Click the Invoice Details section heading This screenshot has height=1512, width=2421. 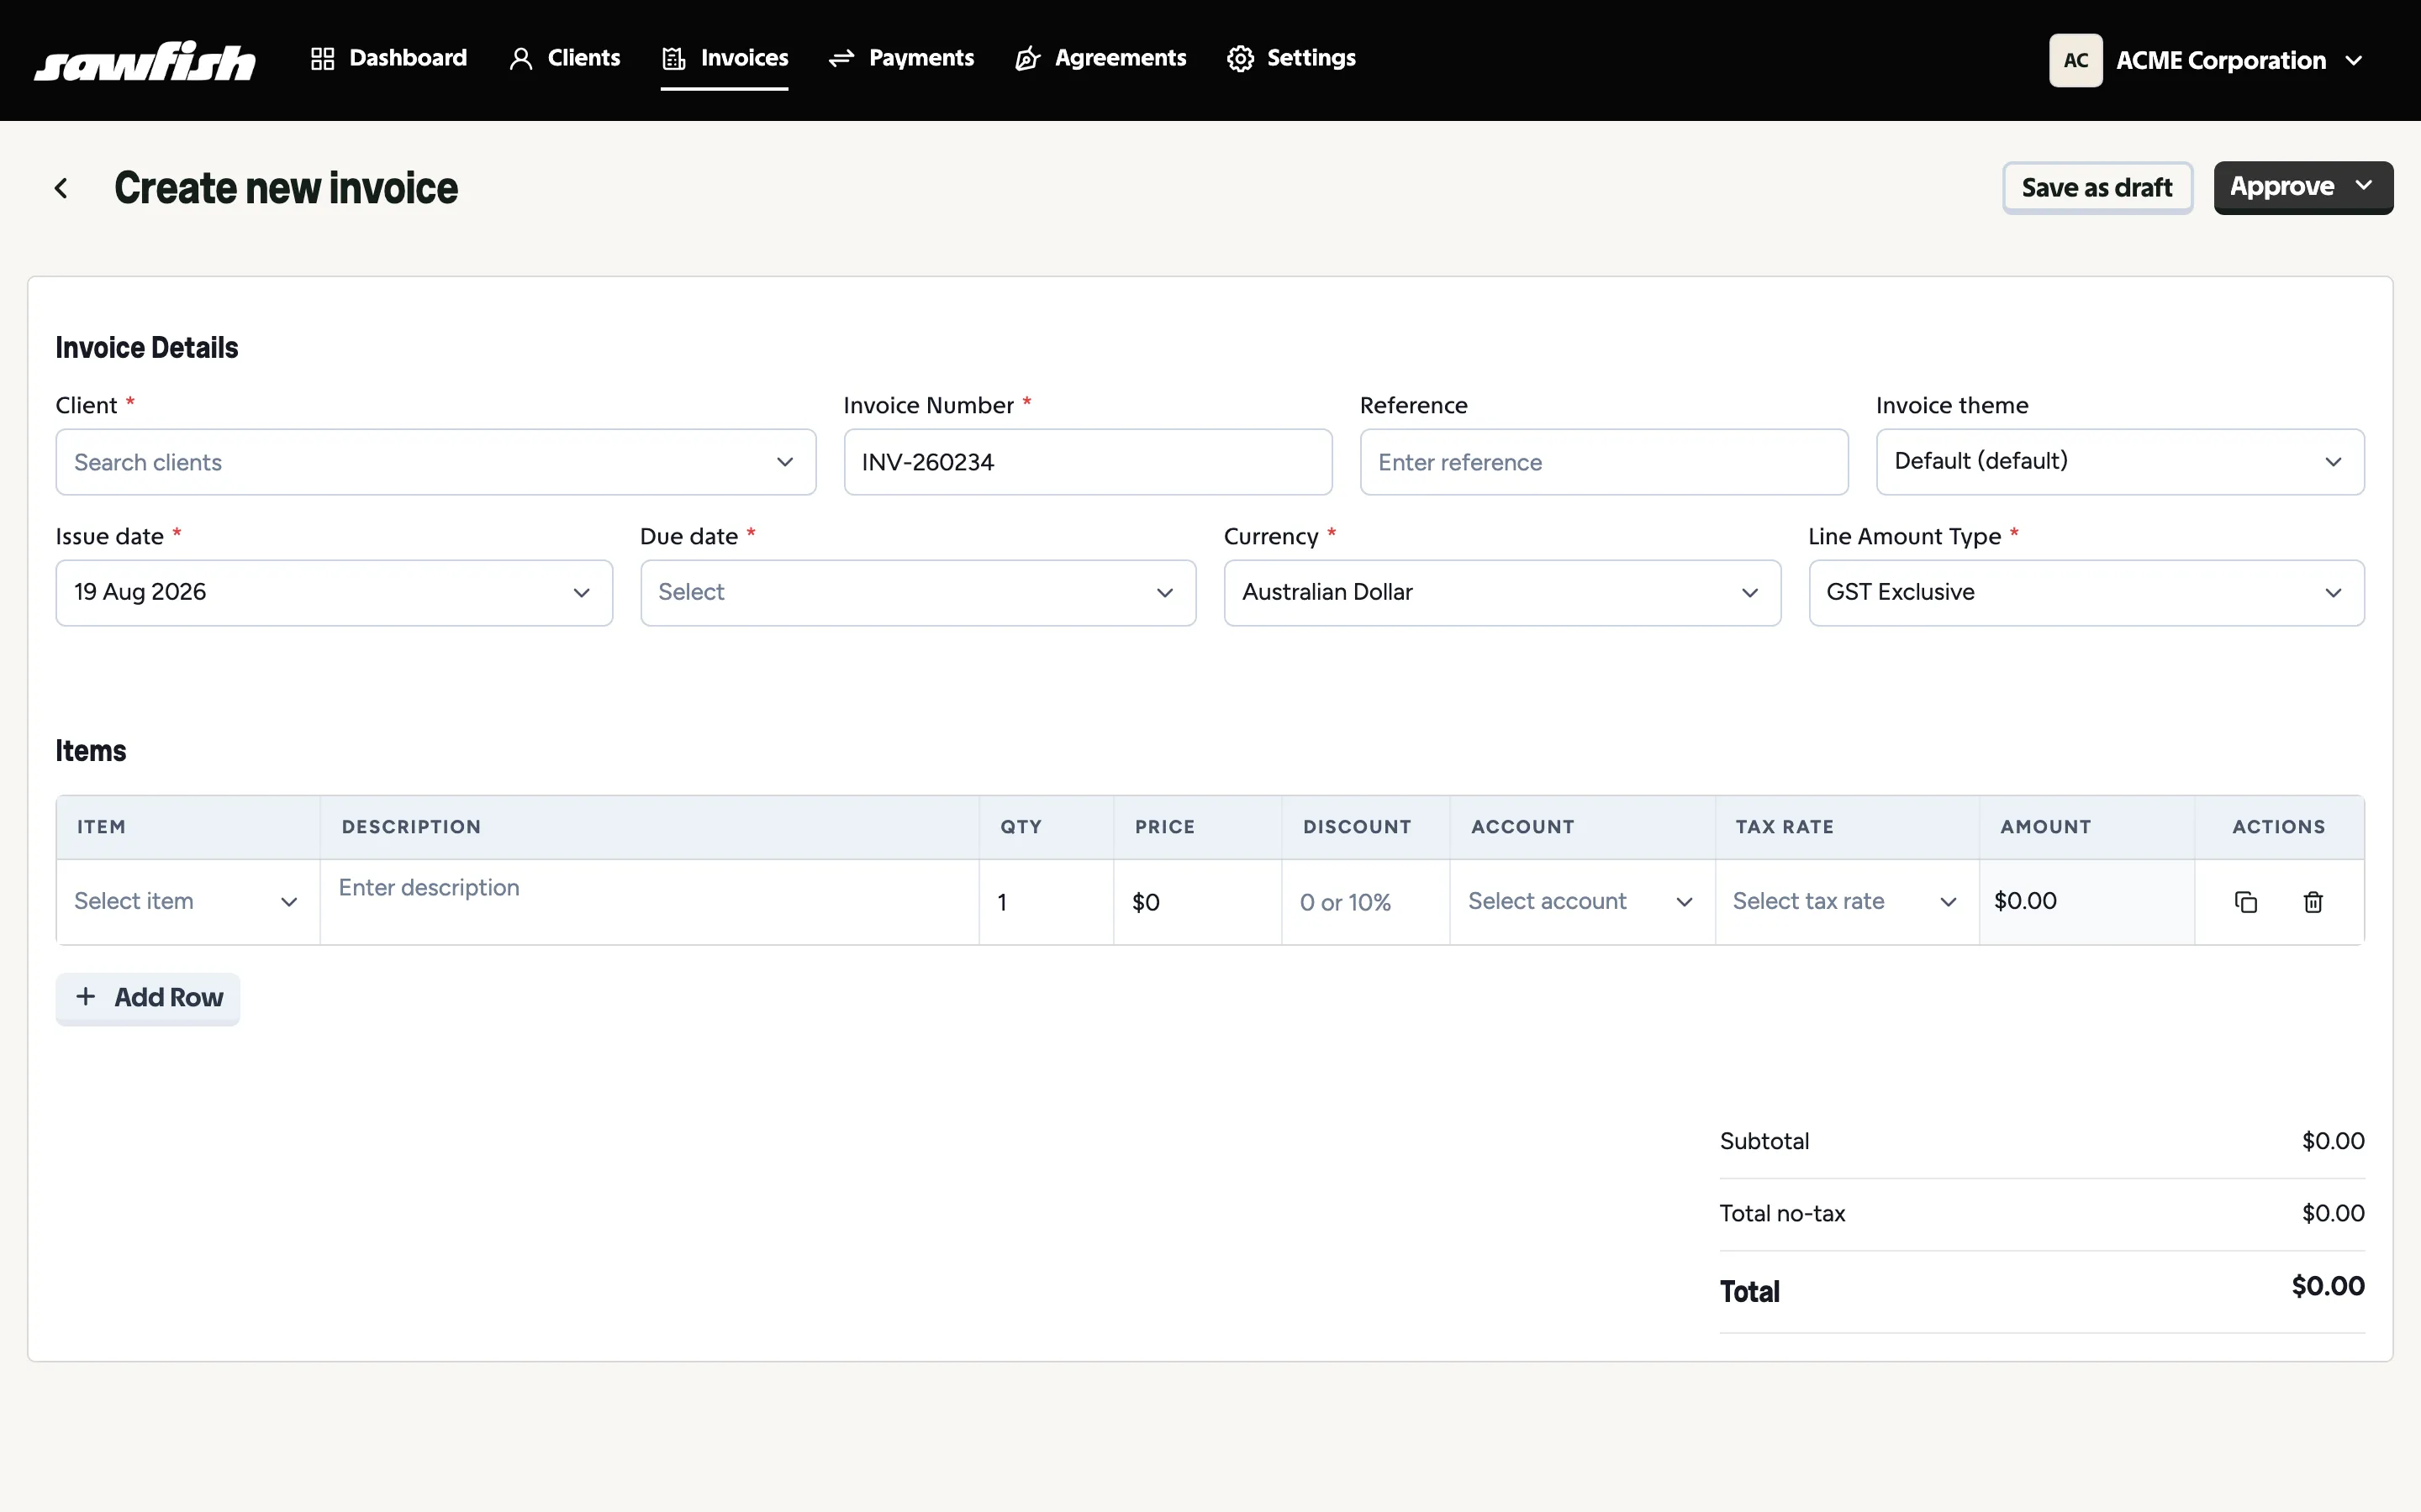pyautogui.click(x=147, y=348)
